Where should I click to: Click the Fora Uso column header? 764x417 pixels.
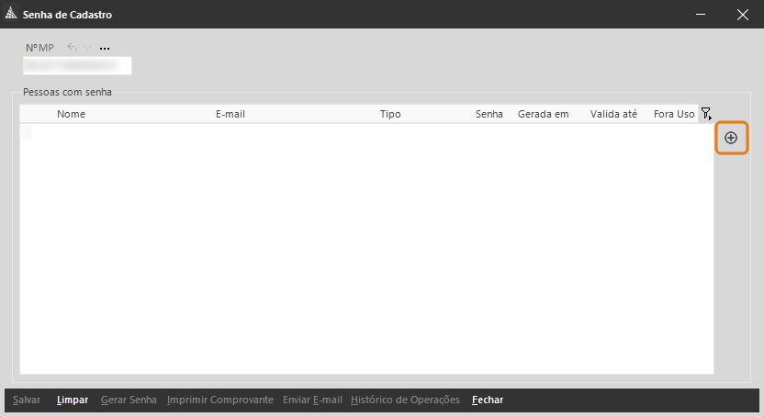click(x=674, y=114)
